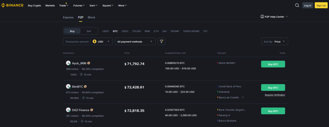The image size is (329, 127).
Task: Click the badge beside DGZ Finance
Action: point(92,110)
